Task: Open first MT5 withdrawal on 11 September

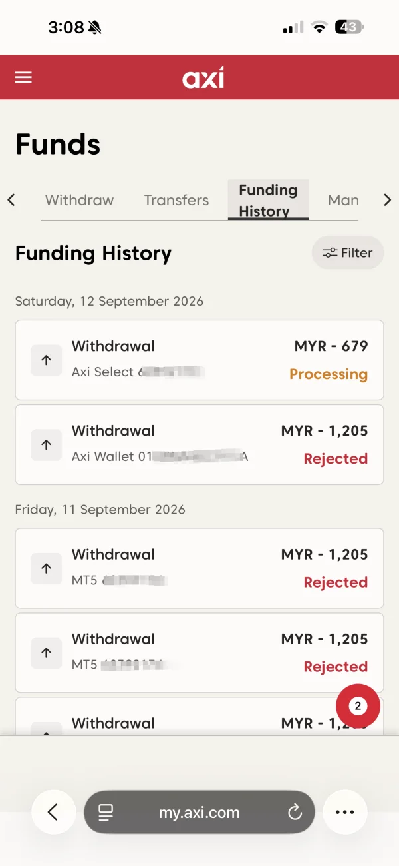Action: (x=199, y=568)
